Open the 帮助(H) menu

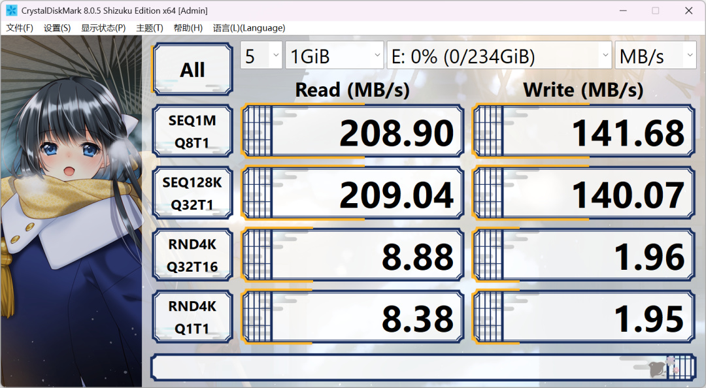pos(188,28)
